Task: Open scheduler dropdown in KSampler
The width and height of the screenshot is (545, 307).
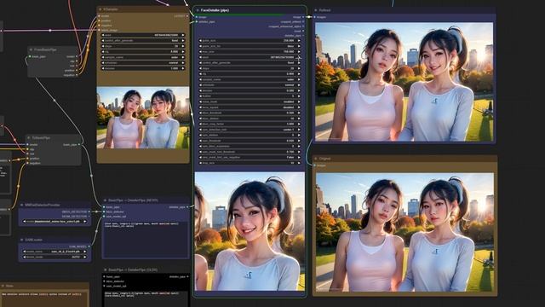Action: pos(143,63)
